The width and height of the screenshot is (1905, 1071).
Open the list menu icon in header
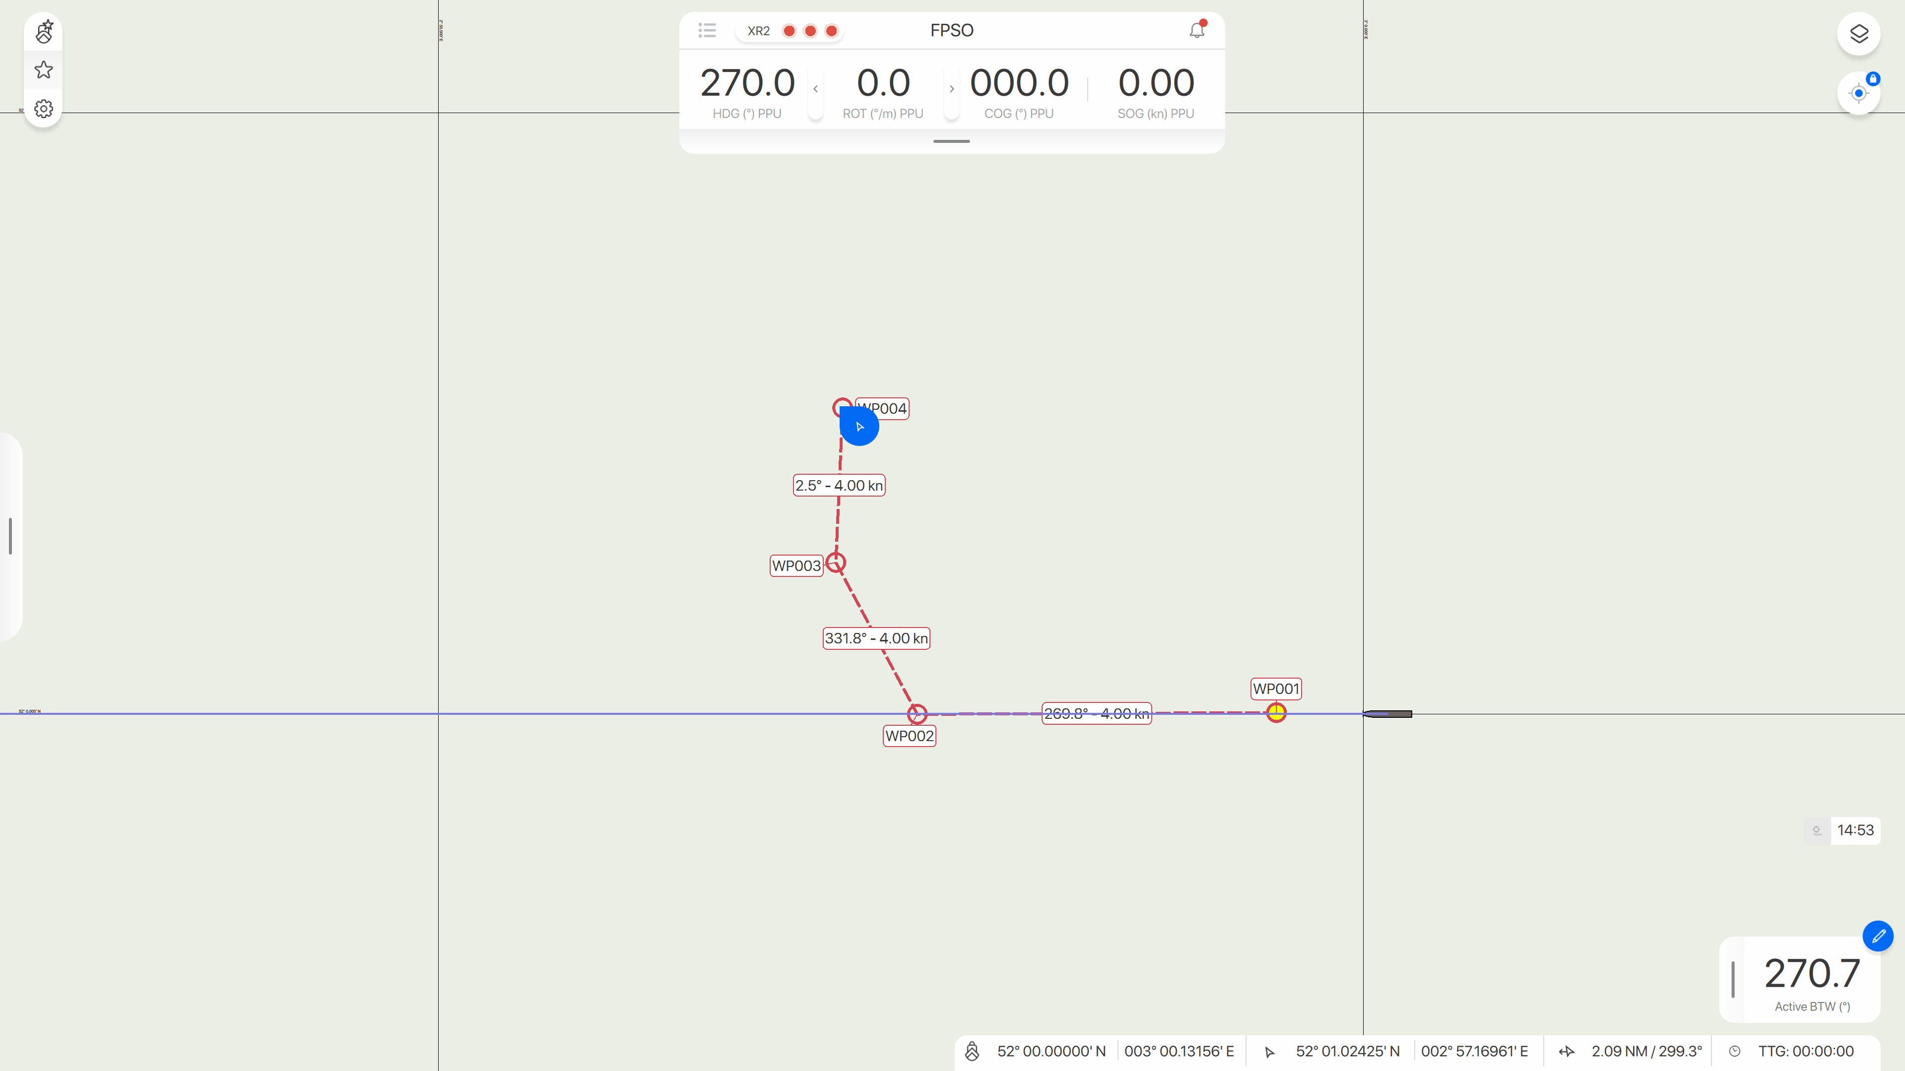coord(707,30)
